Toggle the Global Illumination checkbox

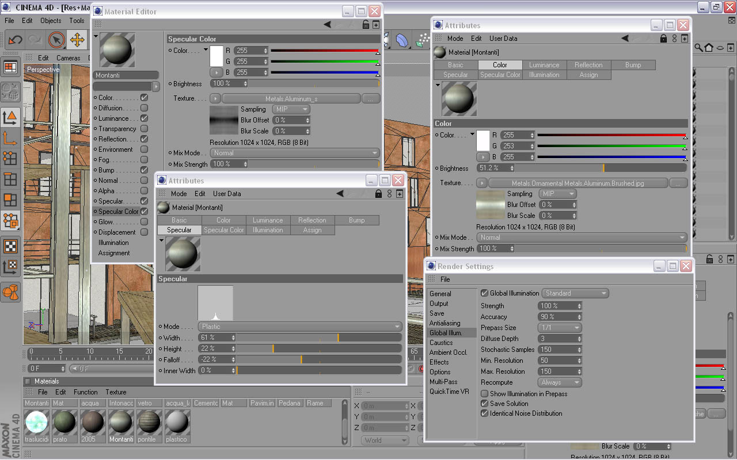coord(484,293)
